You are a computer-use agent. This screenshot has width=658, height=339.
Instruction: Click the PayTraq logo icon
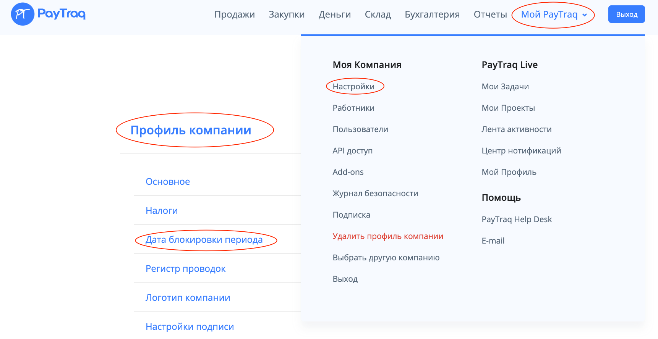(x=23, y=14)
